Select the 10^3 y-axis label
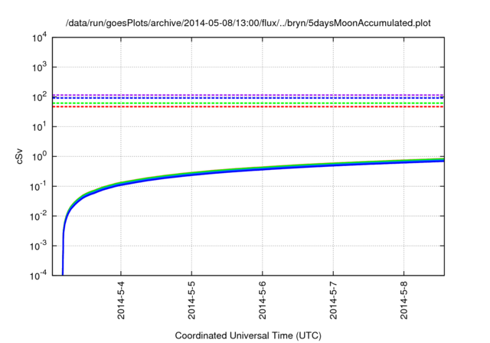The width and height of the screenshot is (490, 343). [x=39, y=67]
